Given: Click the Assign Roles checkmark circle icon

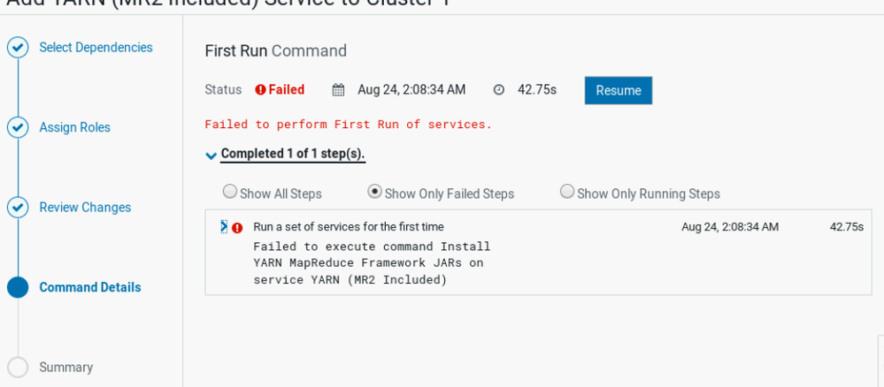Looking at the screenshot, I should [18, 128].
